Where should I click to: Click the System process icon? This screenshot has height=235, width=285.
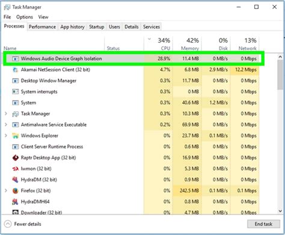(x=15, y=103)
